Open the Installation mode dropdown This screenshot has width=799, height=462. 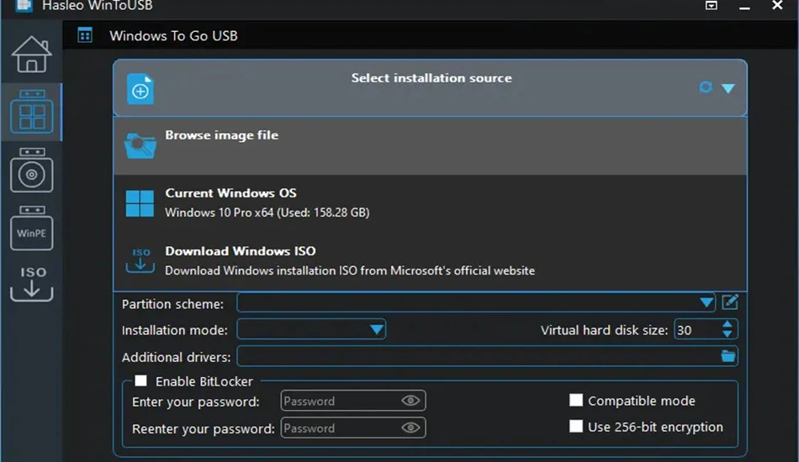point(377,330)
